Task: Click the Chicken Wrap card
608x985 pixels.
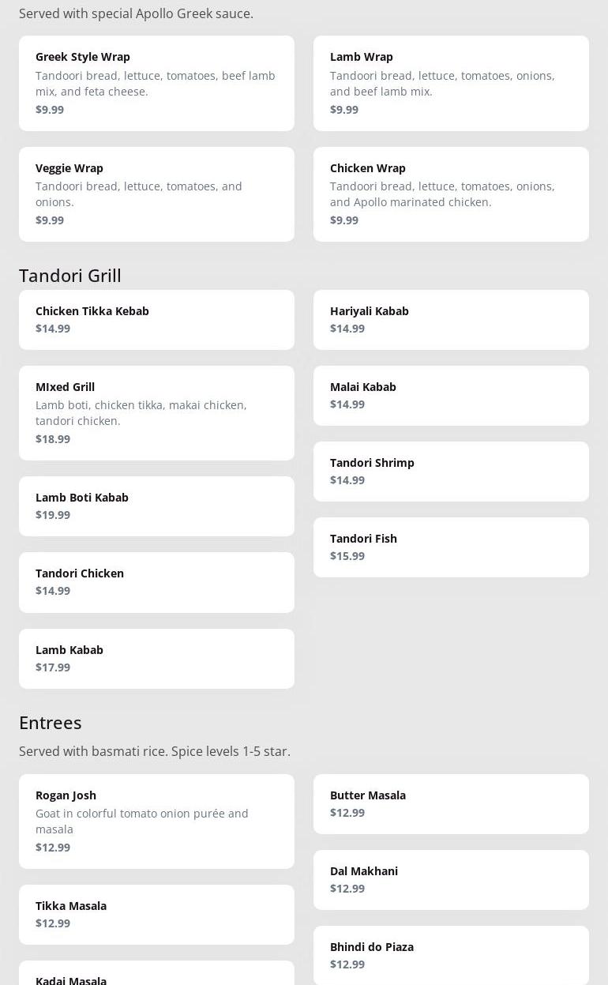Action: [x=451, y=194]
